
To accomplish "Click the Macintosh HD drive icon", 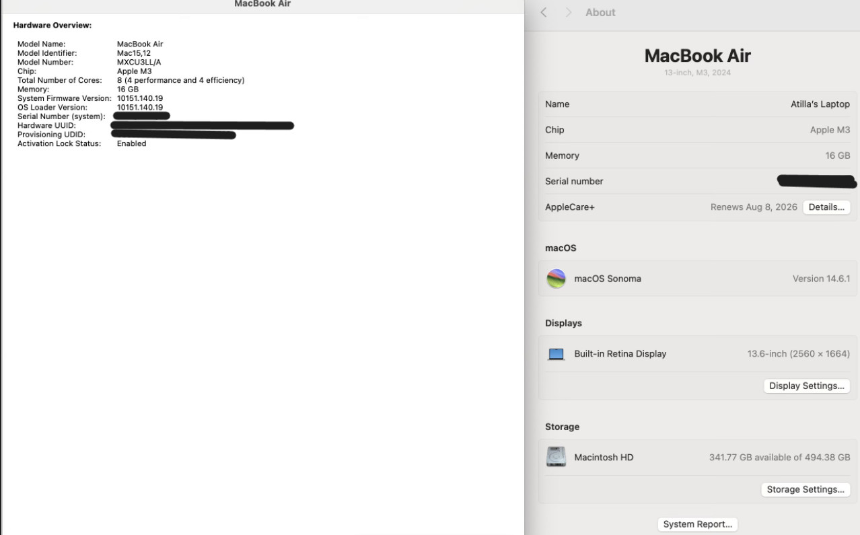I will tap(556, 457).
